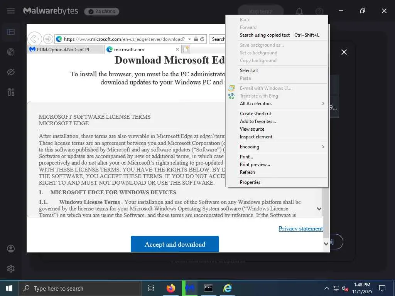This screenshot has width=395, height=296.
Task: Open the command prompt taskbar icon
Action: click(x=208, y=288)
